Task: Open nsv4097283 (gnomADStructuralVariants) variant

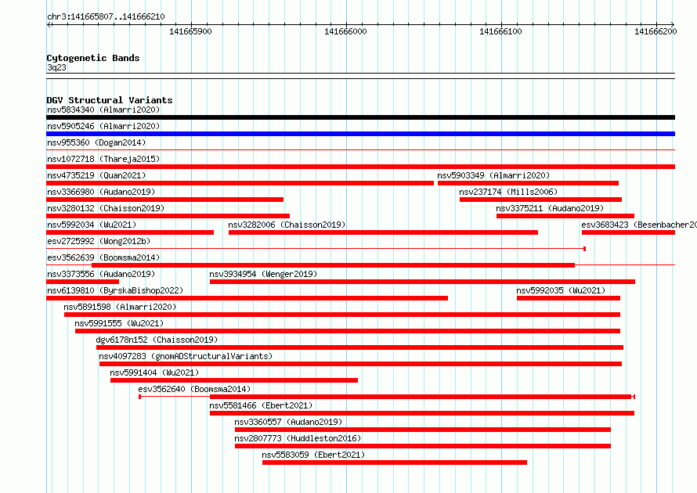Action: click(186, 356)
